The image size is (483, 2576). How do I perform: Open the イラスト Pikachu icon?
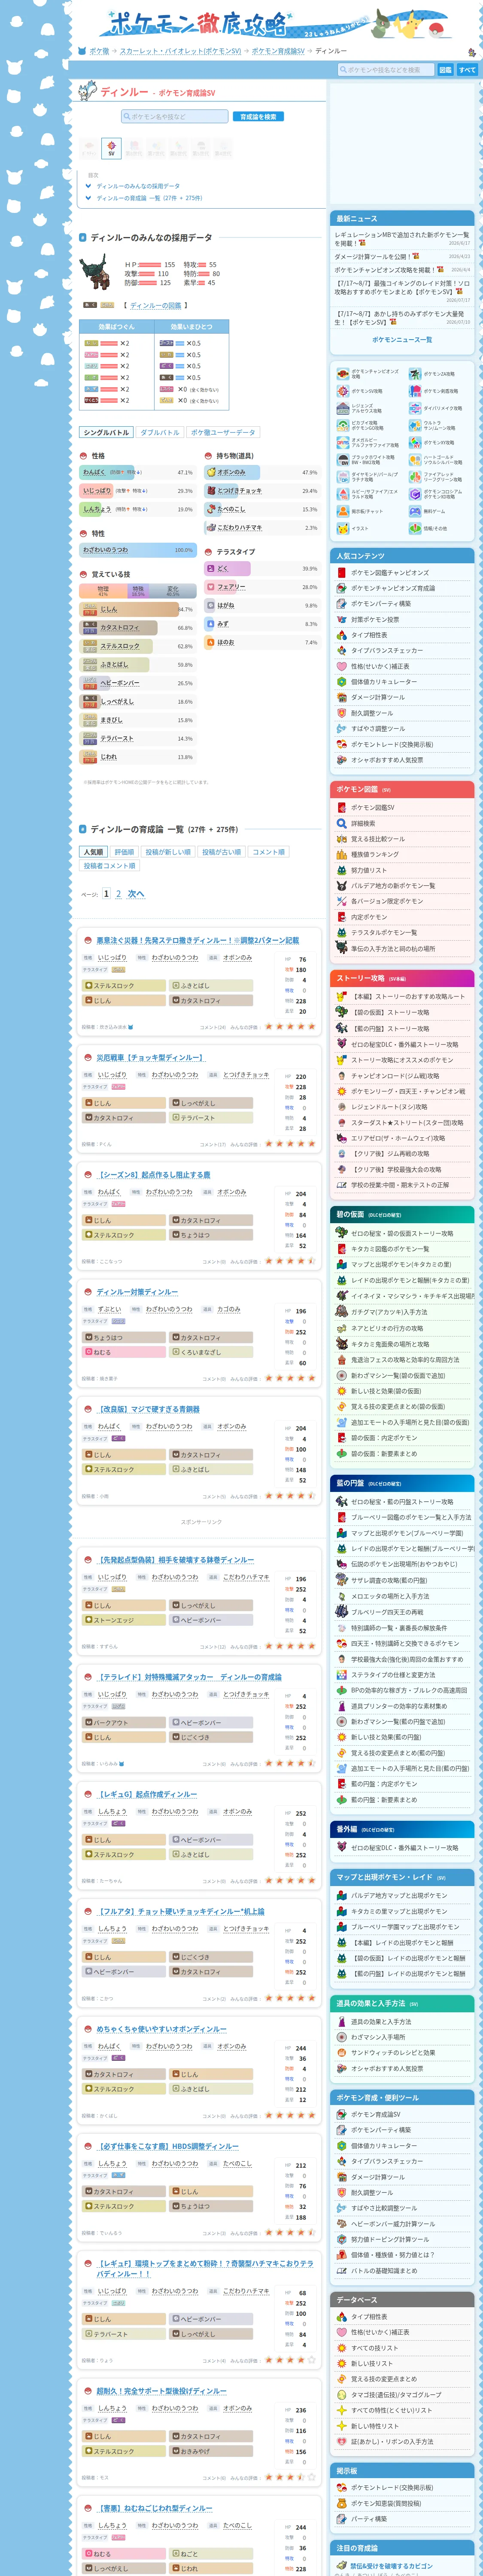click(343, 528)
